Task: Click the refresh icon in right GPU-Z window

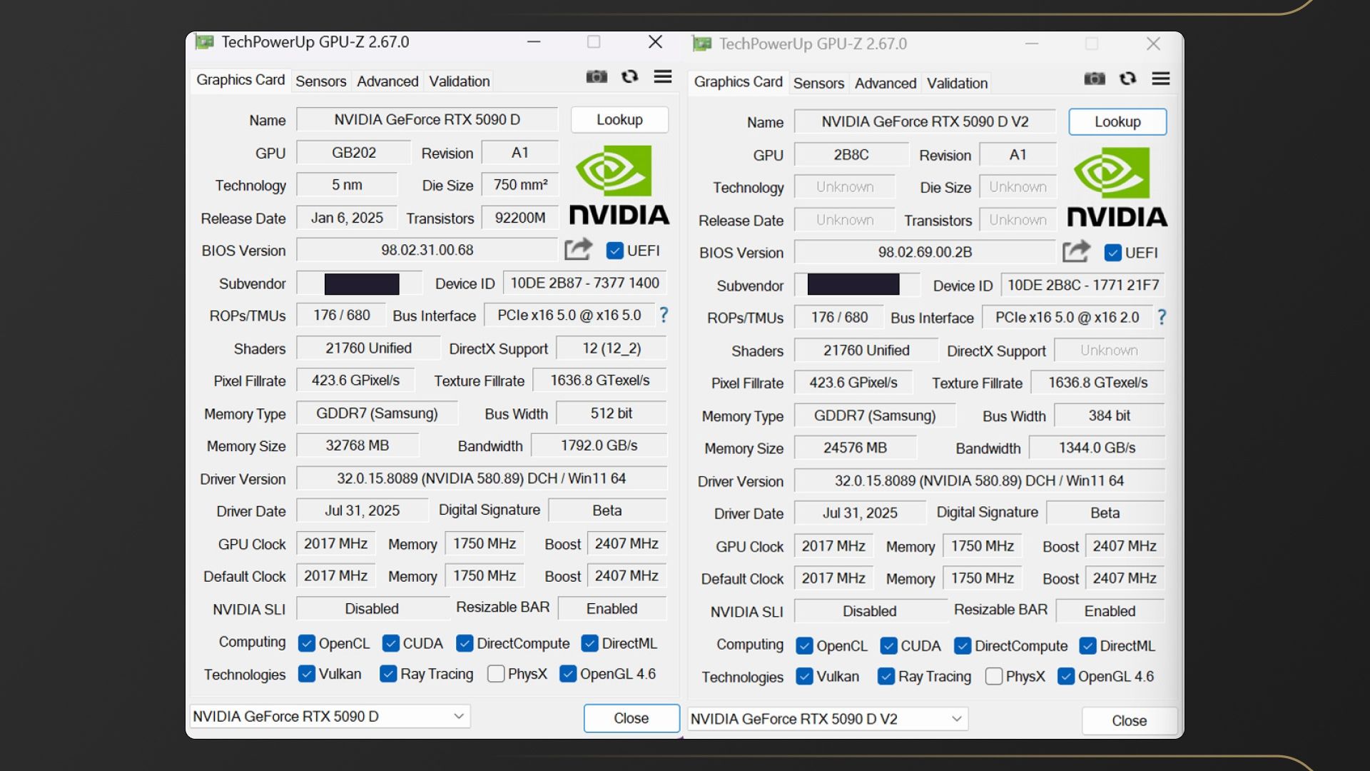Action: [1127, 79]
